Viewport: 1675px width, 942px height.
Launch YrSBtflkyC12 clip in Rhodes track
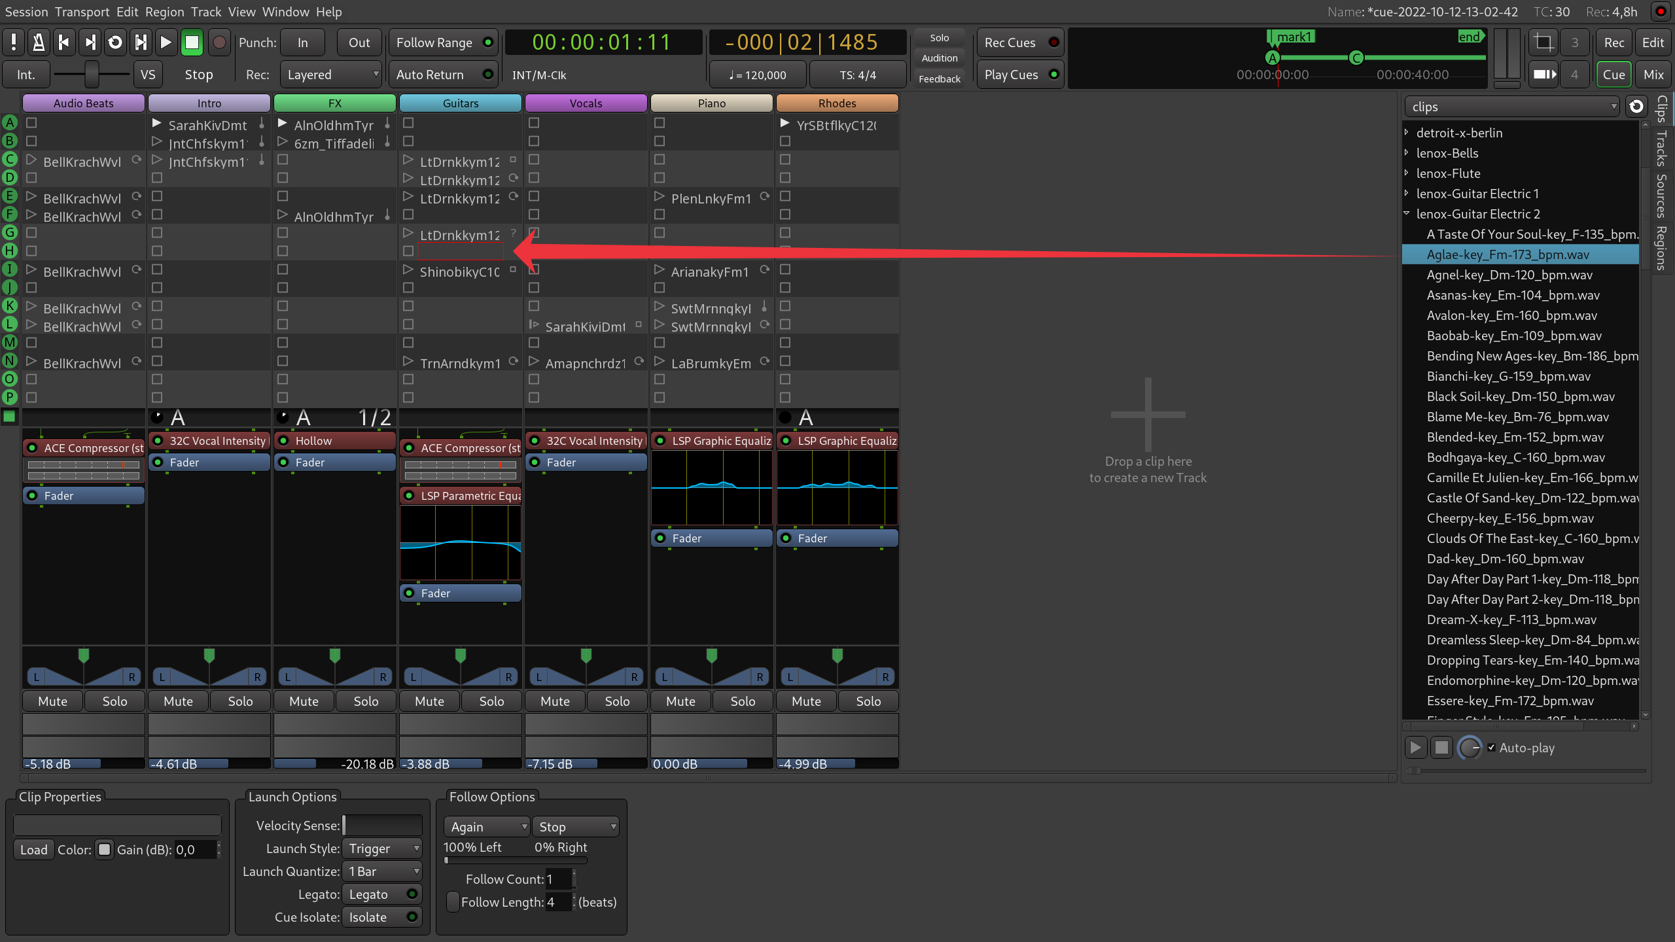[x=785, y=123]
